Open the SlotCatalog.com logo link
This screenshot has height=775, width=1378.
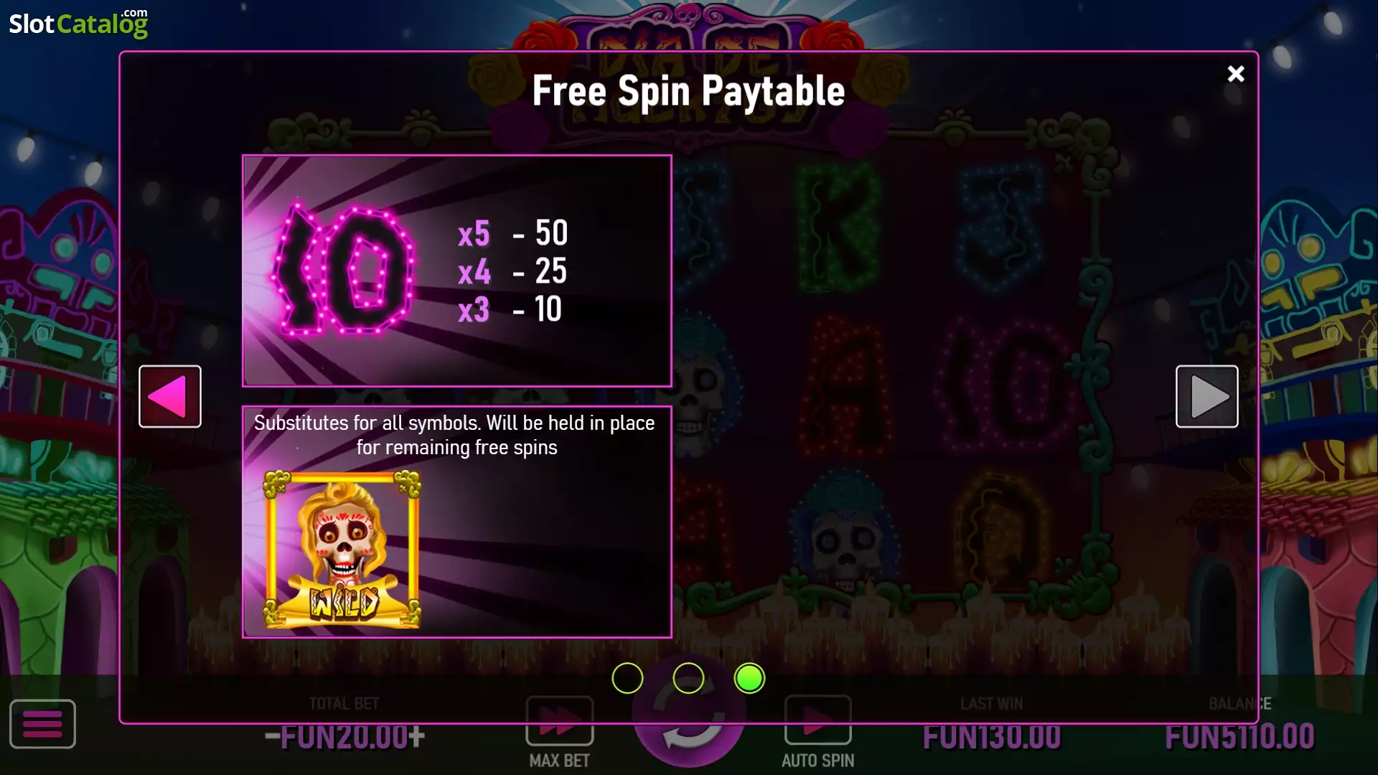(78, 23)
